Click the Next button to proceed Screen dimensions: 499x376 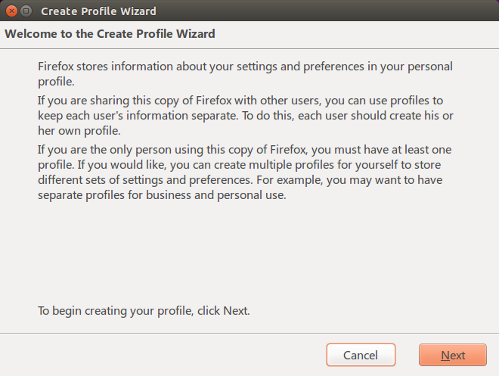[x=453, y=355]
